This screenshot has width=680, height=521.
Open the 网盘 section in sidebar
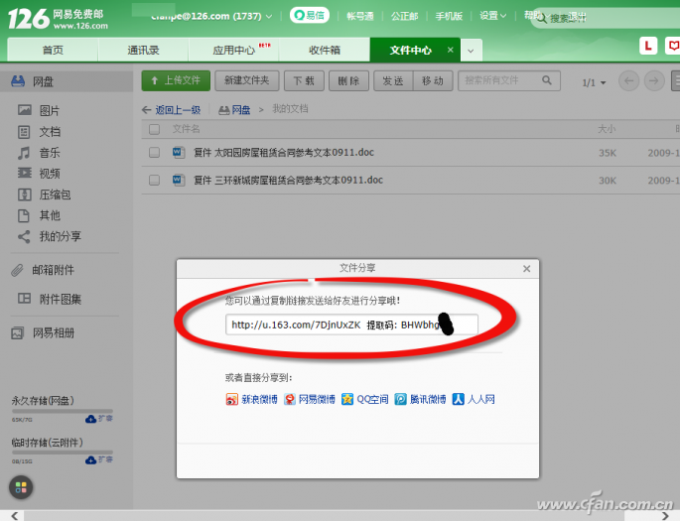click(66, 81)
